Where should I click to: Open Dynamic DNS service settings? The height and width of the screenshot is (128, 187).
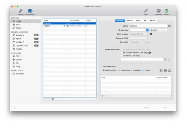click(x=22, y=46)
